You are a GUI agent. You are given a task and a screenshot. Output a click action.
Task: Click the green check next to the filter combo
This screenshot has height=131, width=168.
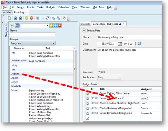(51, 26)
